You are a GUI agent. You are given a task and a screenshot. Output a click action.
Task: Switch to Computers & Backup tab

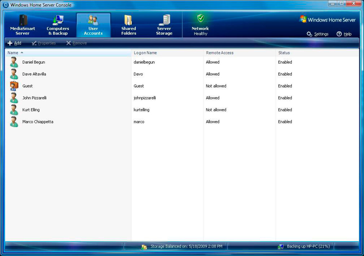coord(58,25)
